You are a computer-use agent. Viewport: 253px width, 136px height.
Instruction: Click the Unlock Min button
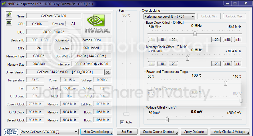coord(209,16)
